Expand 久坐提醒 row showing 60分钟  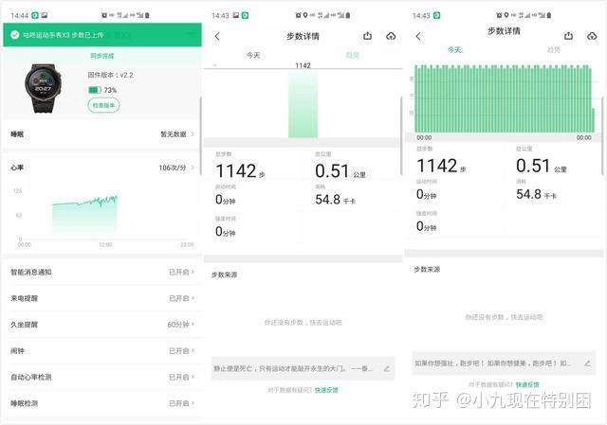(x=102, y=325)
